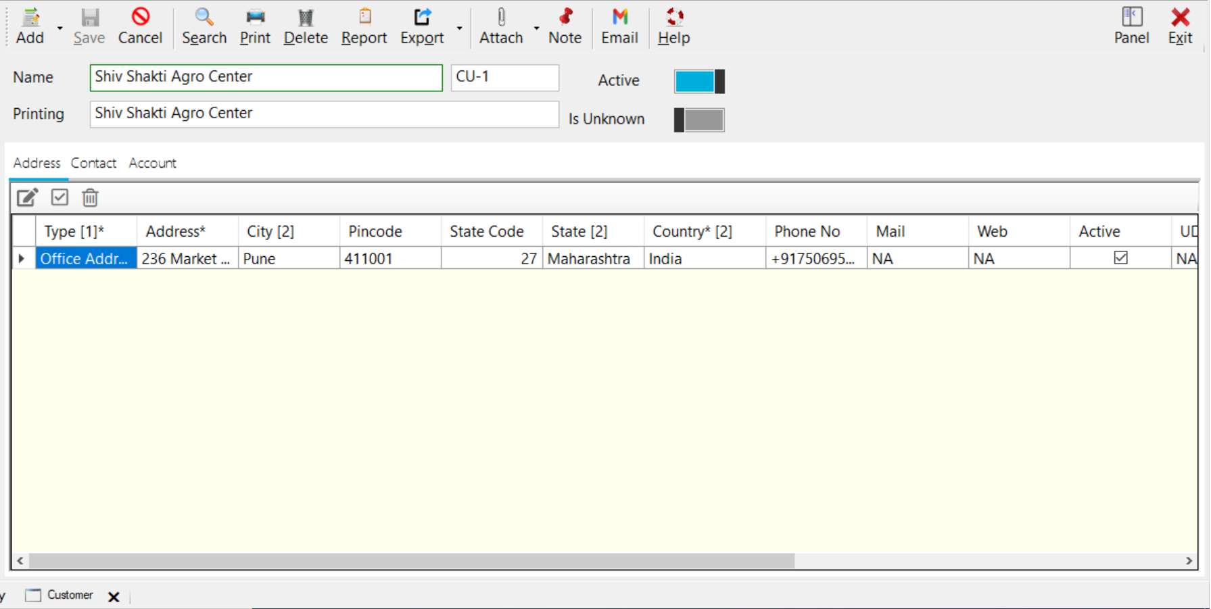This screenshot has width=1211, height=609.
Task: Toggle the Active switch off
Action: click(699, 80)
